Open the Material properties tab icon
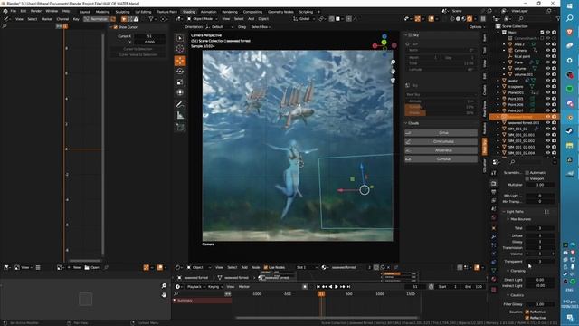This screenshot has height=326, width=579. click(494, 280)
